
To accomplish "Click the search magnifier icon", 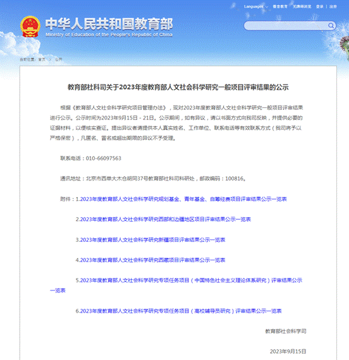I will coord(331,25).
